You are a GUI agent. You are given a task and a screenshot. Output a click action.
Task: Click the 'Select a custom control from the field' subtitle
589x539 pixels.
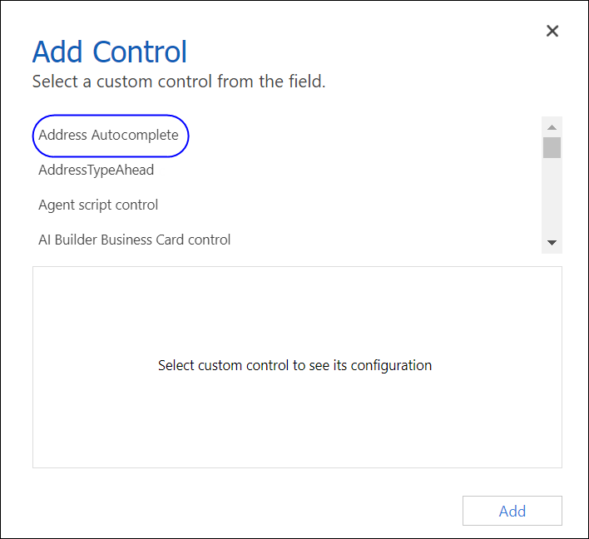click(x=178, y=82)
